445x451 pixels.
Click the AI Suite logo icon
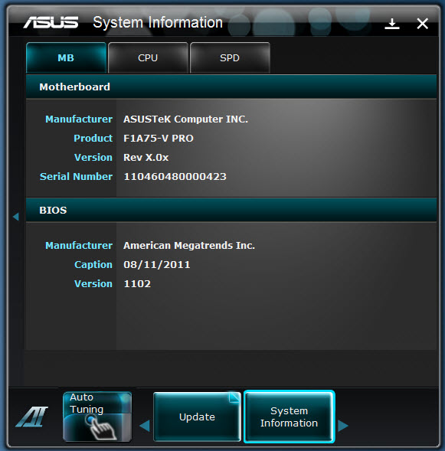(x=31, y=417)
